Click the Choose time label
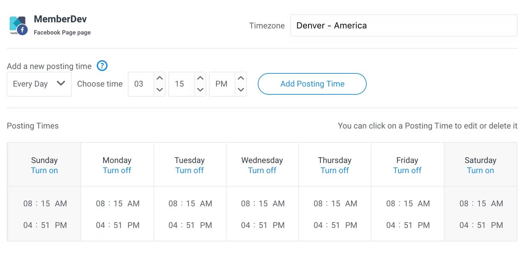 [x=100, y=84]
